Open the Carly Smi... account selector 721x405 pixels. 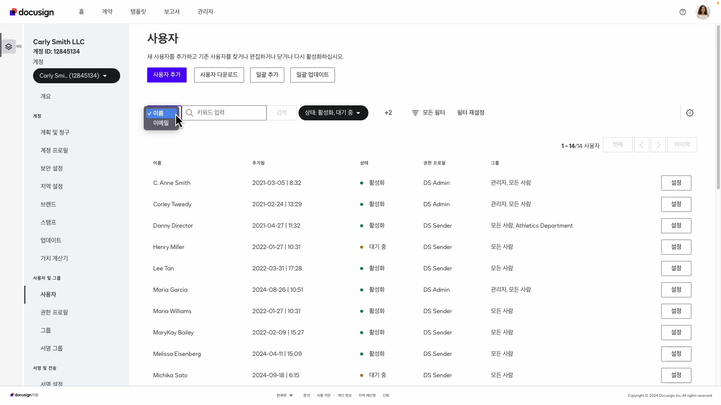tap(77, 76)
